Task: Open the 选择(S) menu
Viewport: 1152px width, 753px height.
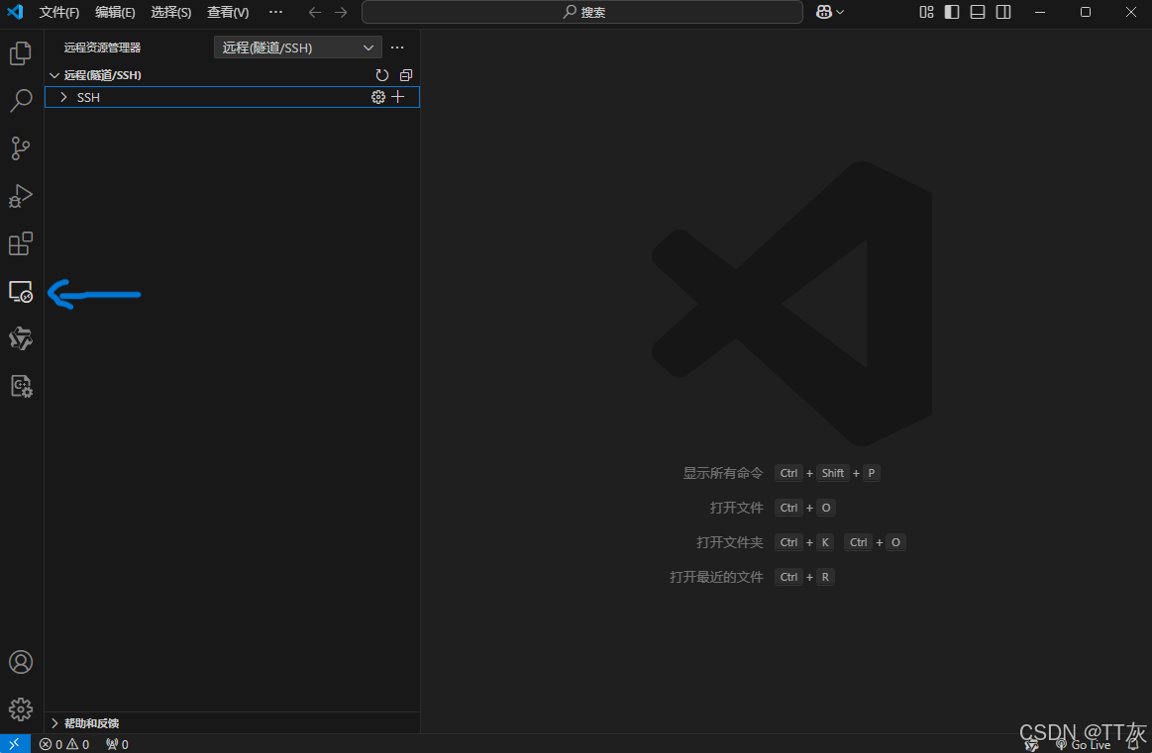Action: click(171, 13)
